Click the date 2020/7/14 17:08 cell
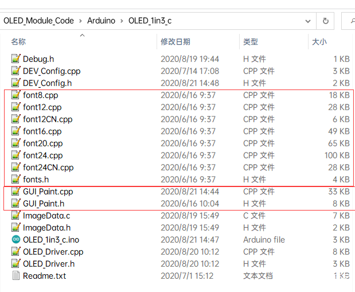This screenshot has width=355, height=292. (190, 71)
